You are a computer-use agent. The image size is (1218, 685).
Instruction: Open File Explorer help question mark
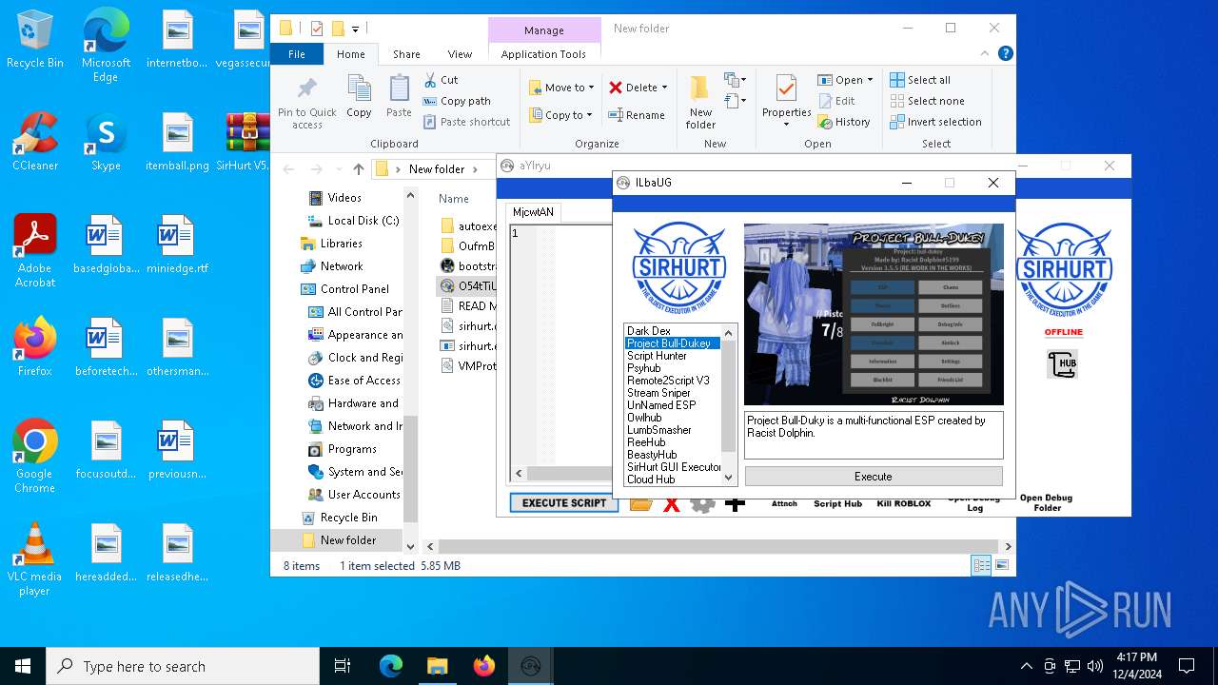click(1006, 54)
